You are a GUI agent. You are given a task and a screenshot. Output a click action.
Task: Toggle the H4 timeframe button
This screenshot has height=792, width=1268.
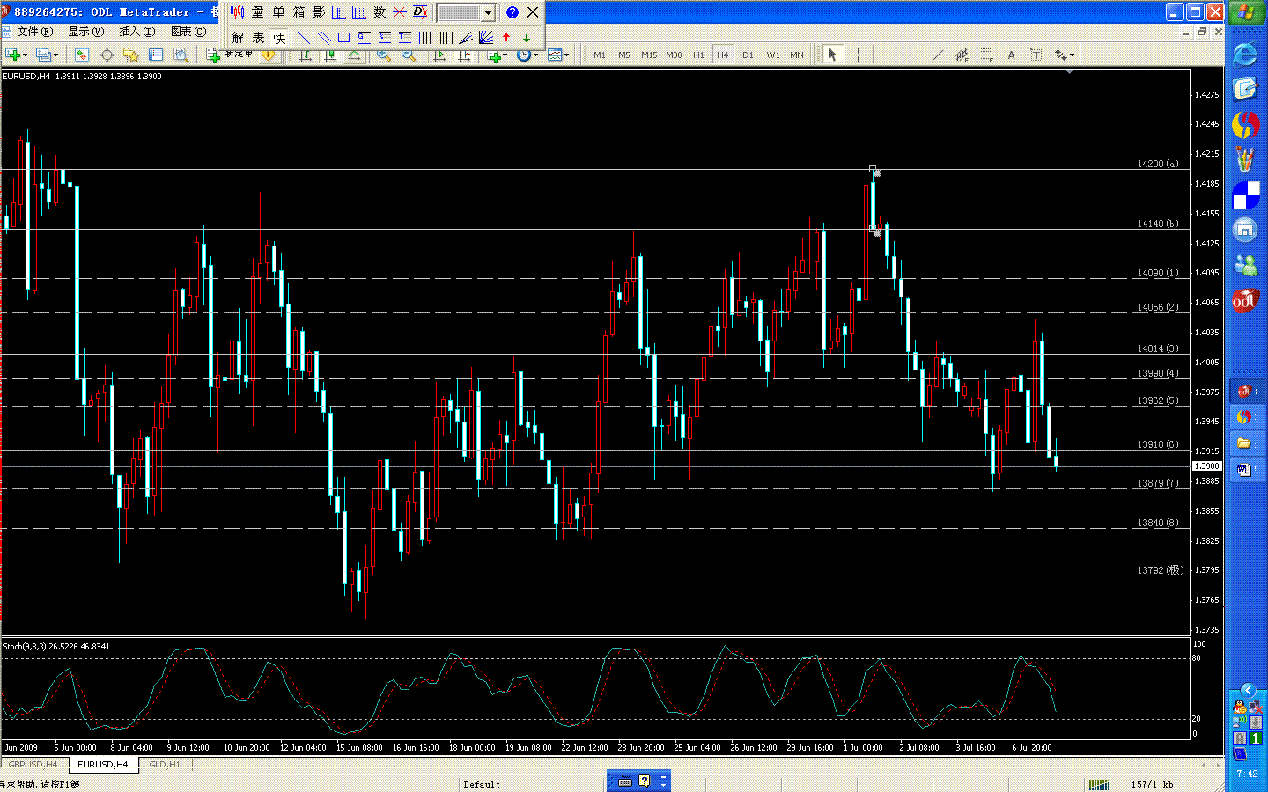(723, 55)
